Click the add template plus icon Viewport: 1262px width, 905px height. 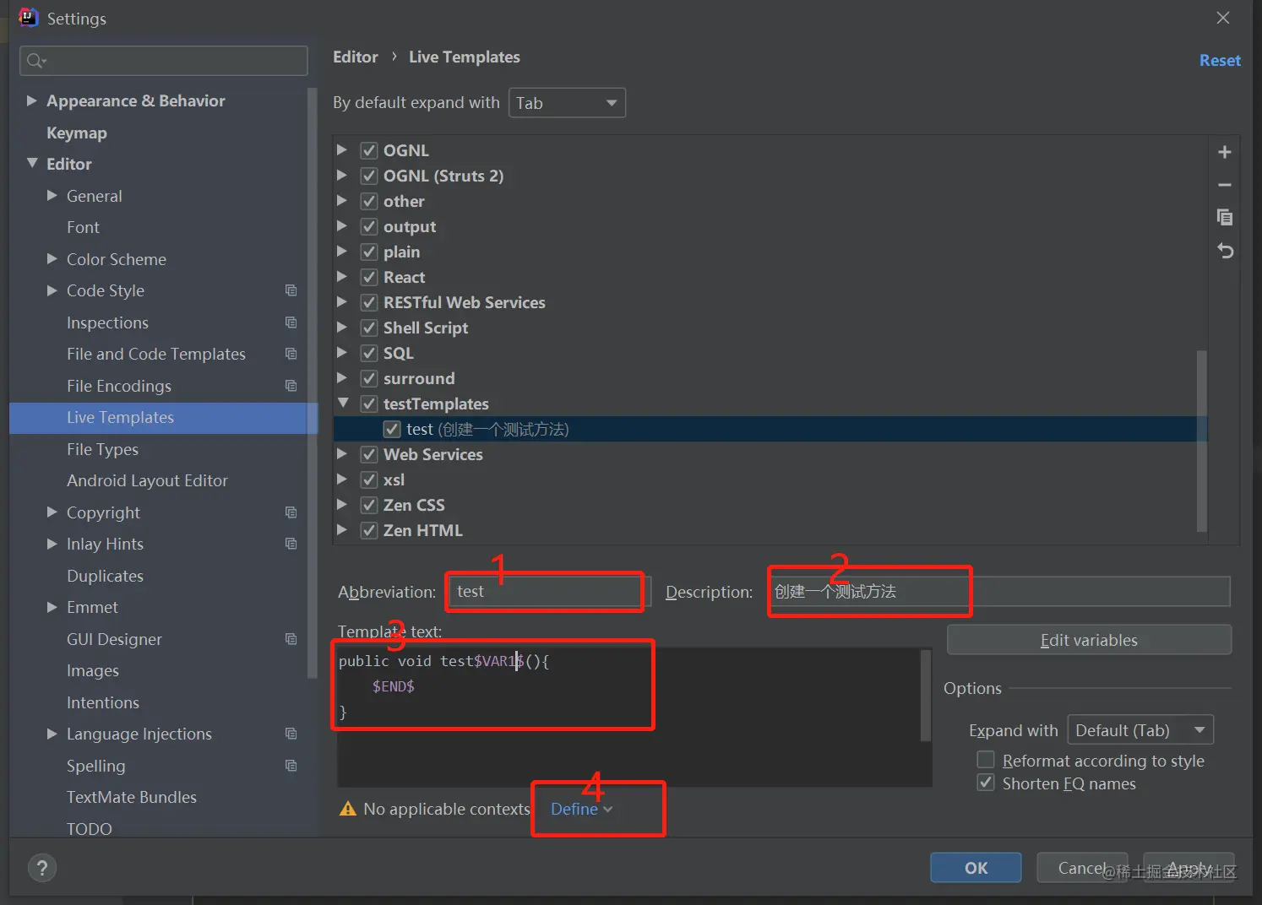[x=1224, y=152]
